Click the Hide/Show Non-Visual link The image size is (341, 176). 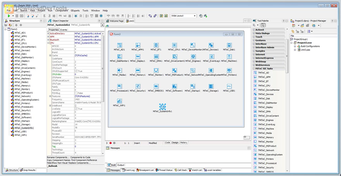57,163
